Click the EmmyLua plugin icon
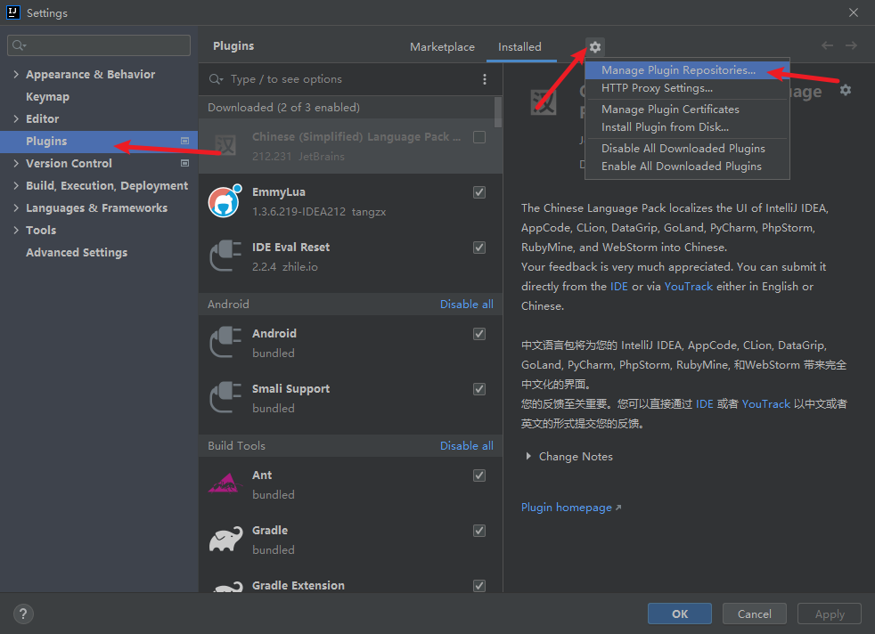 tap(225, 201)
